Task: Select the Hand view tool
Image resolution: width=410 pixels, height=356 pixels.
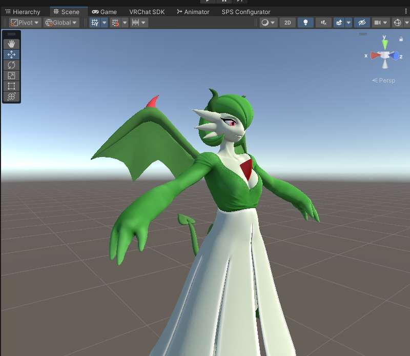Action: [11, 44]
